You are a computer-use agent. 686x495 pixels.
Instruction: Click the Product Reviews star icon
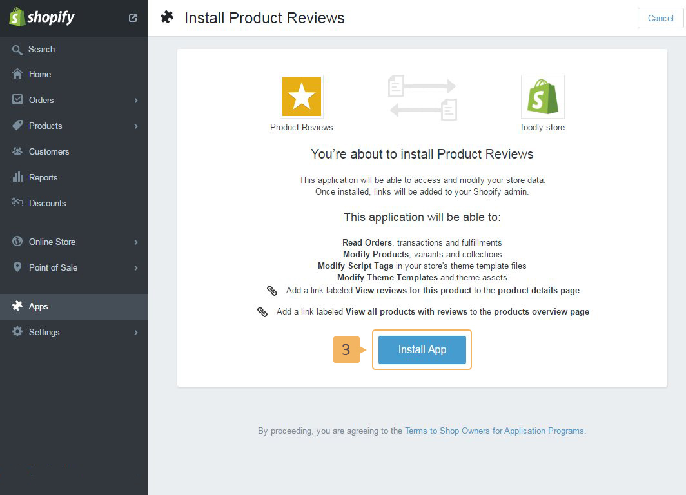pyautogui.click(x=301, y=97)
